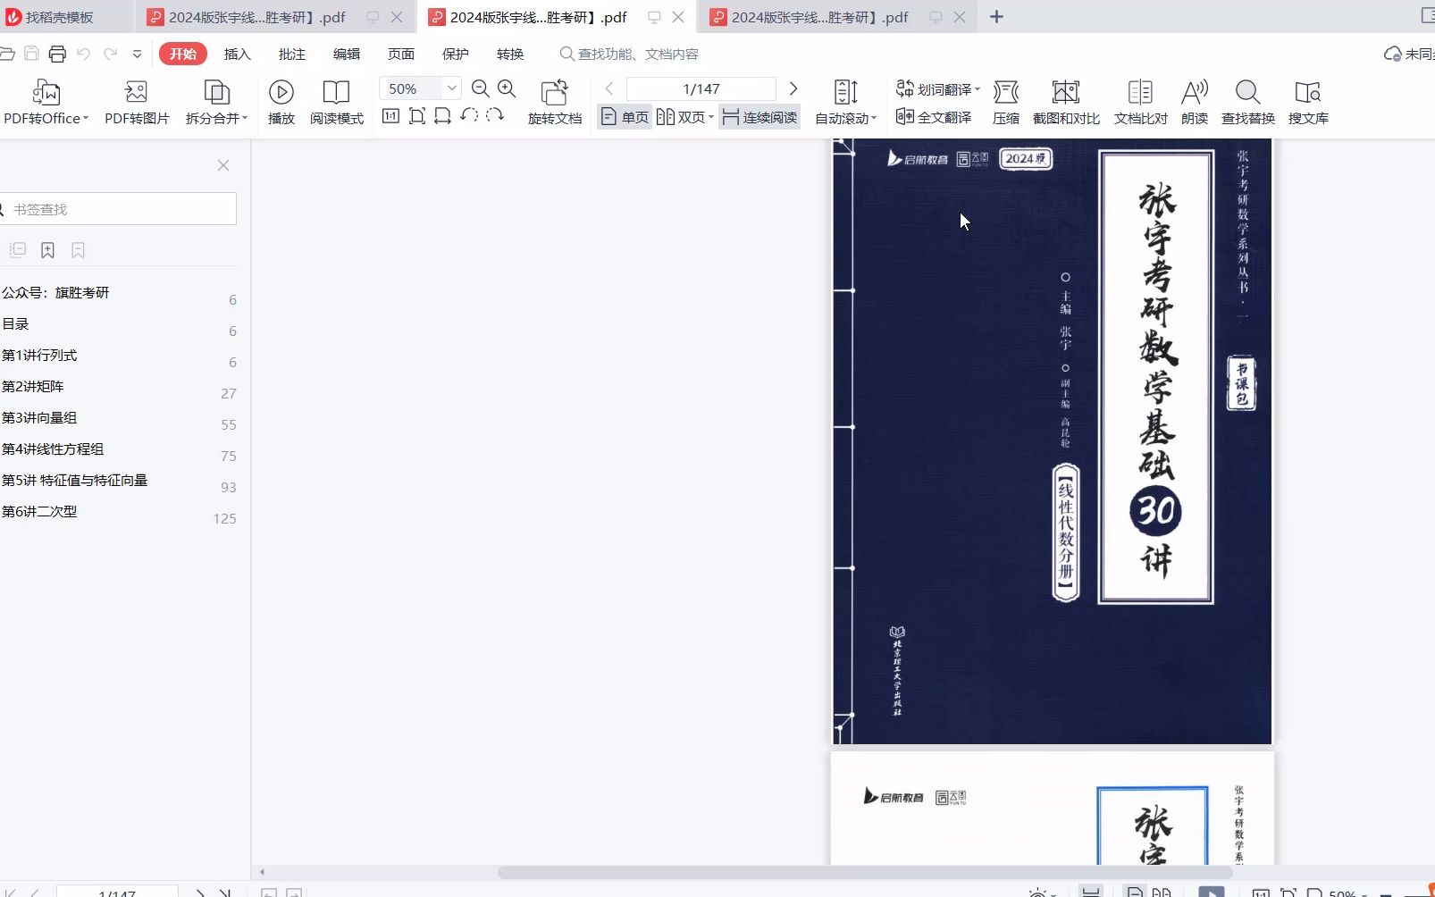Select the 转换 ribbon tab

510,54
